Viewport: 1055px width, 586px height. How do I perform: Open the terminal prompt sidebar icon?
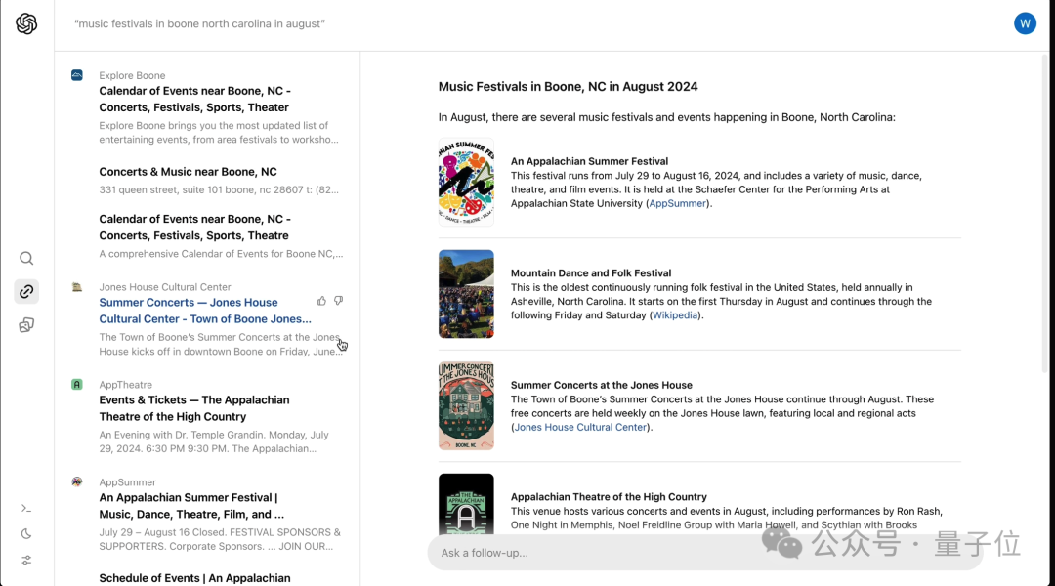(26, 508)
